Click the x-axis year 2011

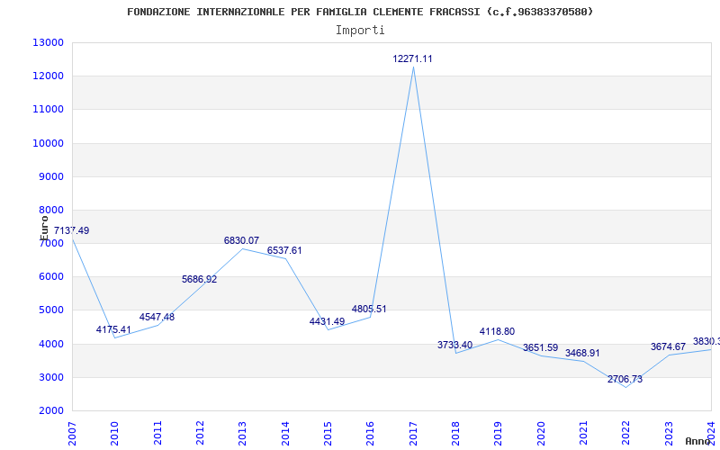click(157, 434)
